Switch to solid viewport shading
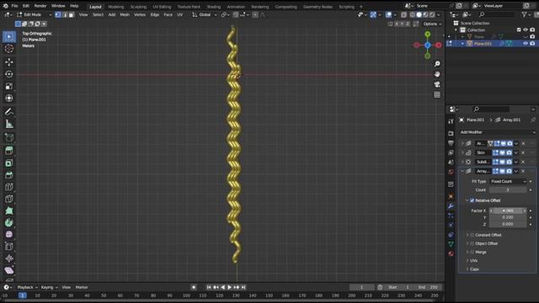This screenshot has width=539, height=303. pos(419,15)
